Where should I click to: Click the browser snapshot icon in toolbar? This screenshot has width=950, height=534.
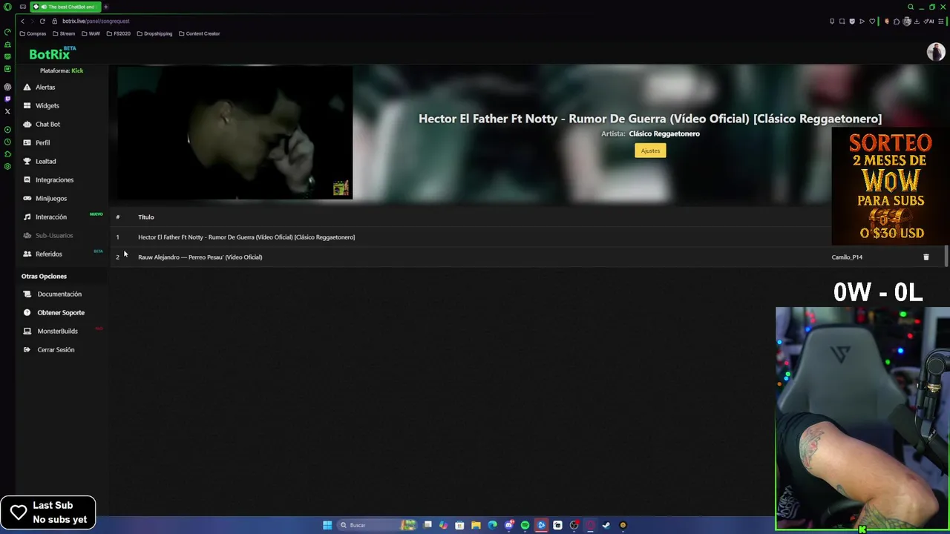point(842,21)
